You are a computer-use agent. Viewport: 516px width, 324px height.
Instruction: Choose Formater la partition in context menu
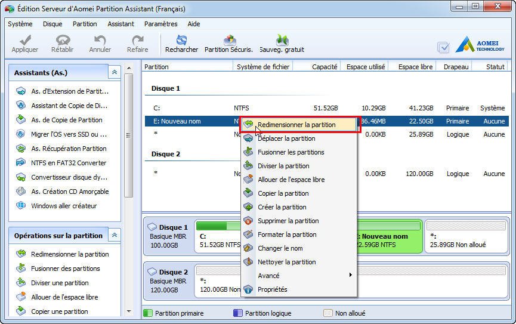299,234
